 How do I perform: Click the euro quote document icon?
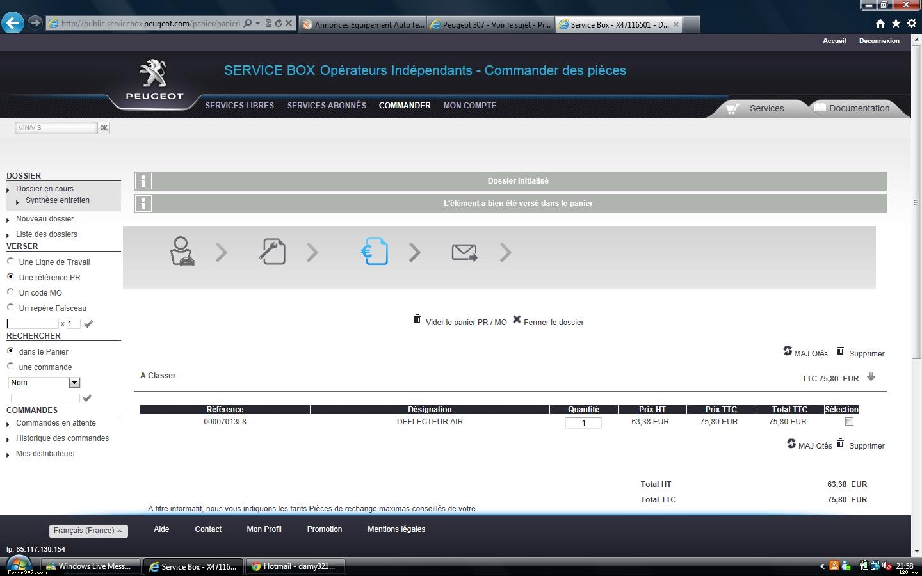click(x=375, y=252)
